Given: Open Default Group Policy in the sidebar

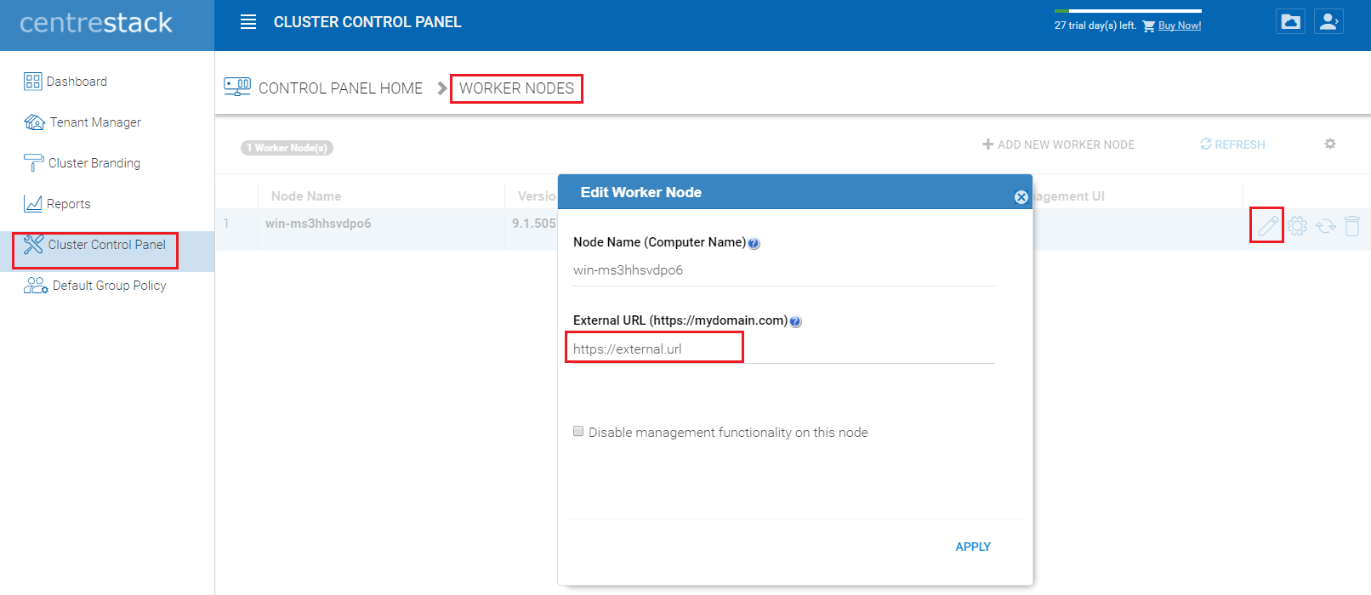Looking at the screenshot, I should (x=110, y=286).
